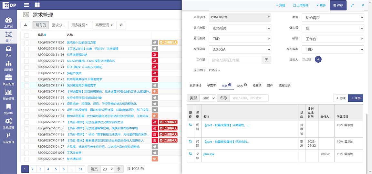Screen dimensions: 372x174
Task: Go to 报表管理 in the sidebar
Action: coord(8,95)
